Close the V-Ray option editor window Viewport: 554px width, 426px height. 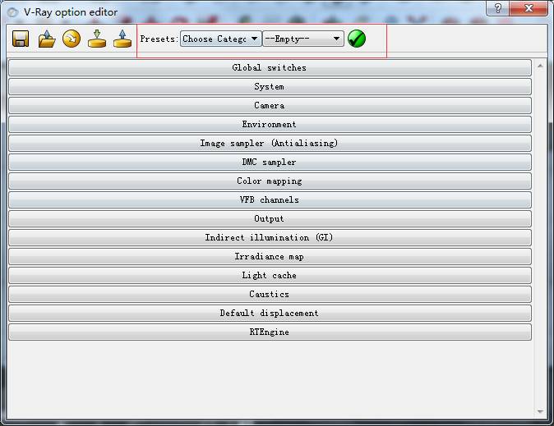(x=529, y=8)
